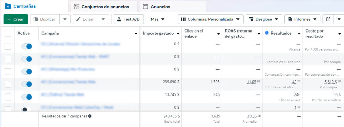Viewport: 344px width, 127px height.
Task: Click the flask Test A/B button
Action: 129,19
